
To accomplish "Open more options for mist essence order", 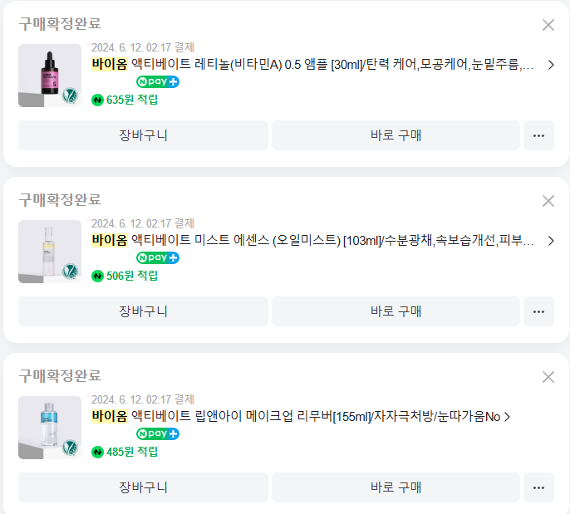I will [x=538, y=311].
